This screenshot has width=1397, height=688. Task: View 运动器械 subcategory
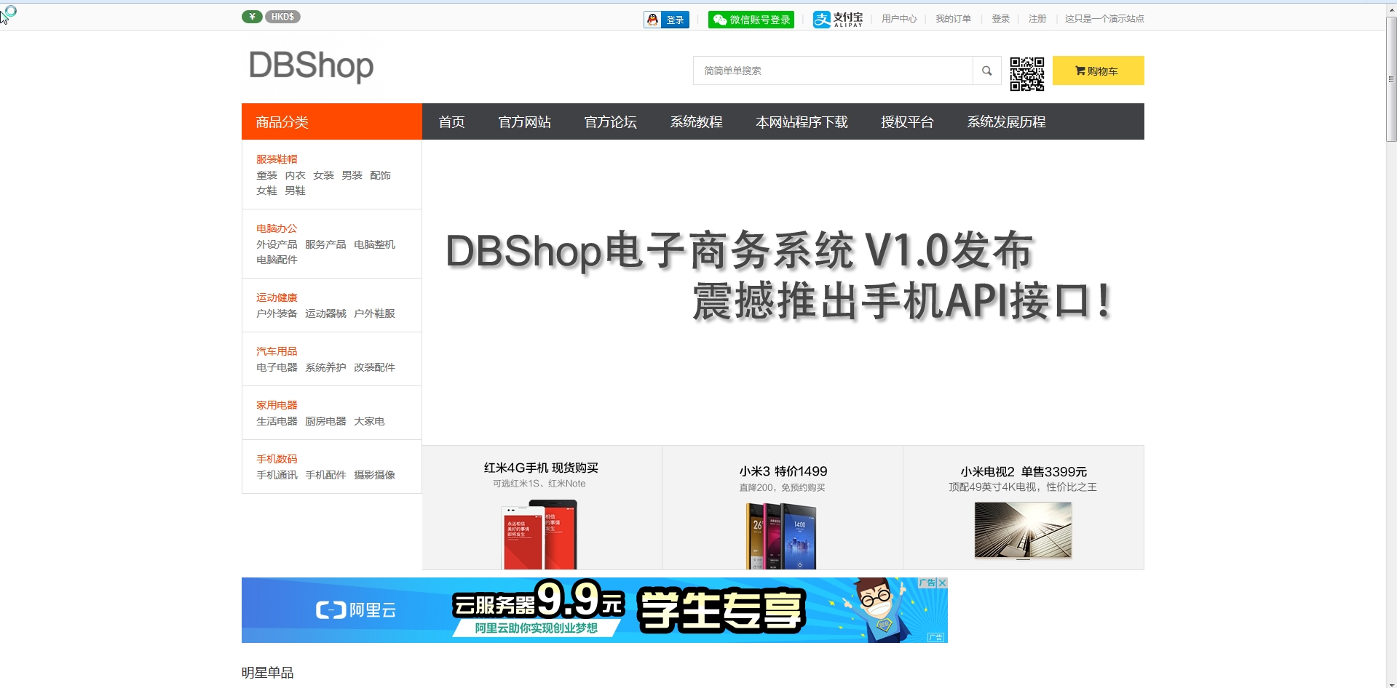[x=325, y=313]
